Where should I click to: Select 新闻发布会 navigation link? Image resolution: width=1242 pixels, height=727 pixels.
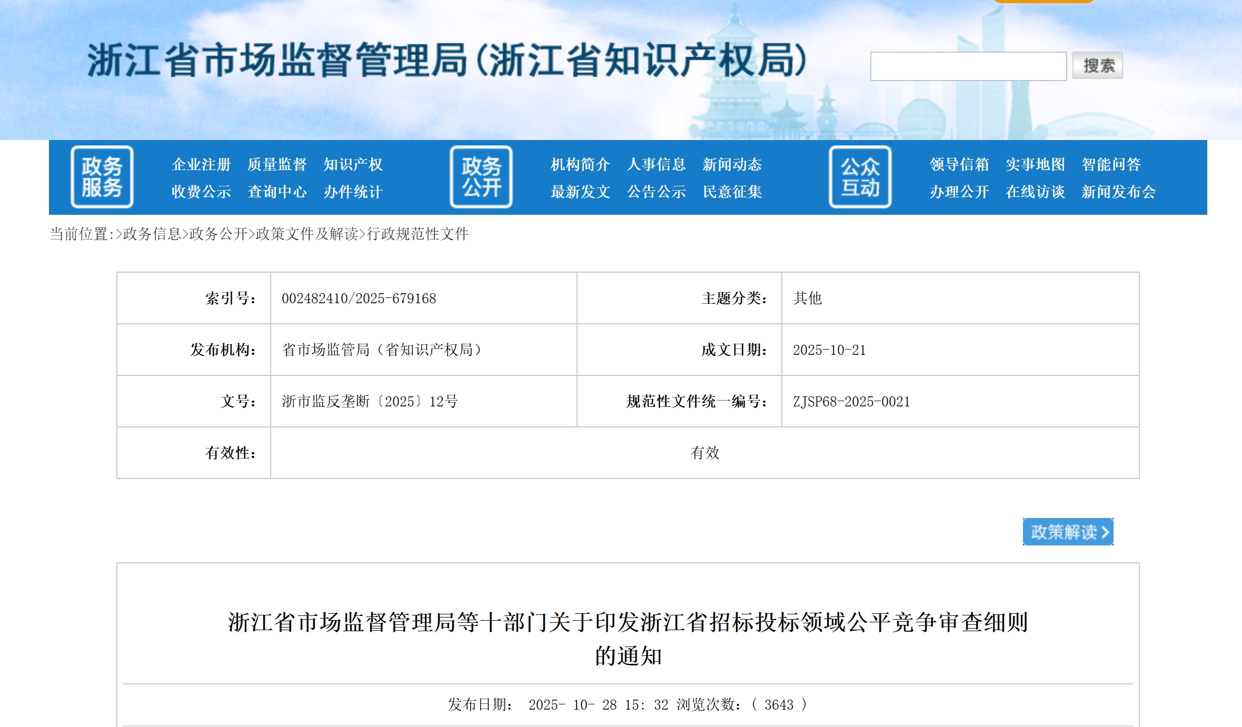[1118, 192]
